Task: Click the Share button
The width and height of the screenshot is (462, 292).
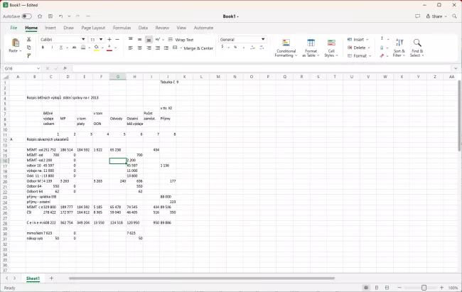Action: tap(436, 16)
